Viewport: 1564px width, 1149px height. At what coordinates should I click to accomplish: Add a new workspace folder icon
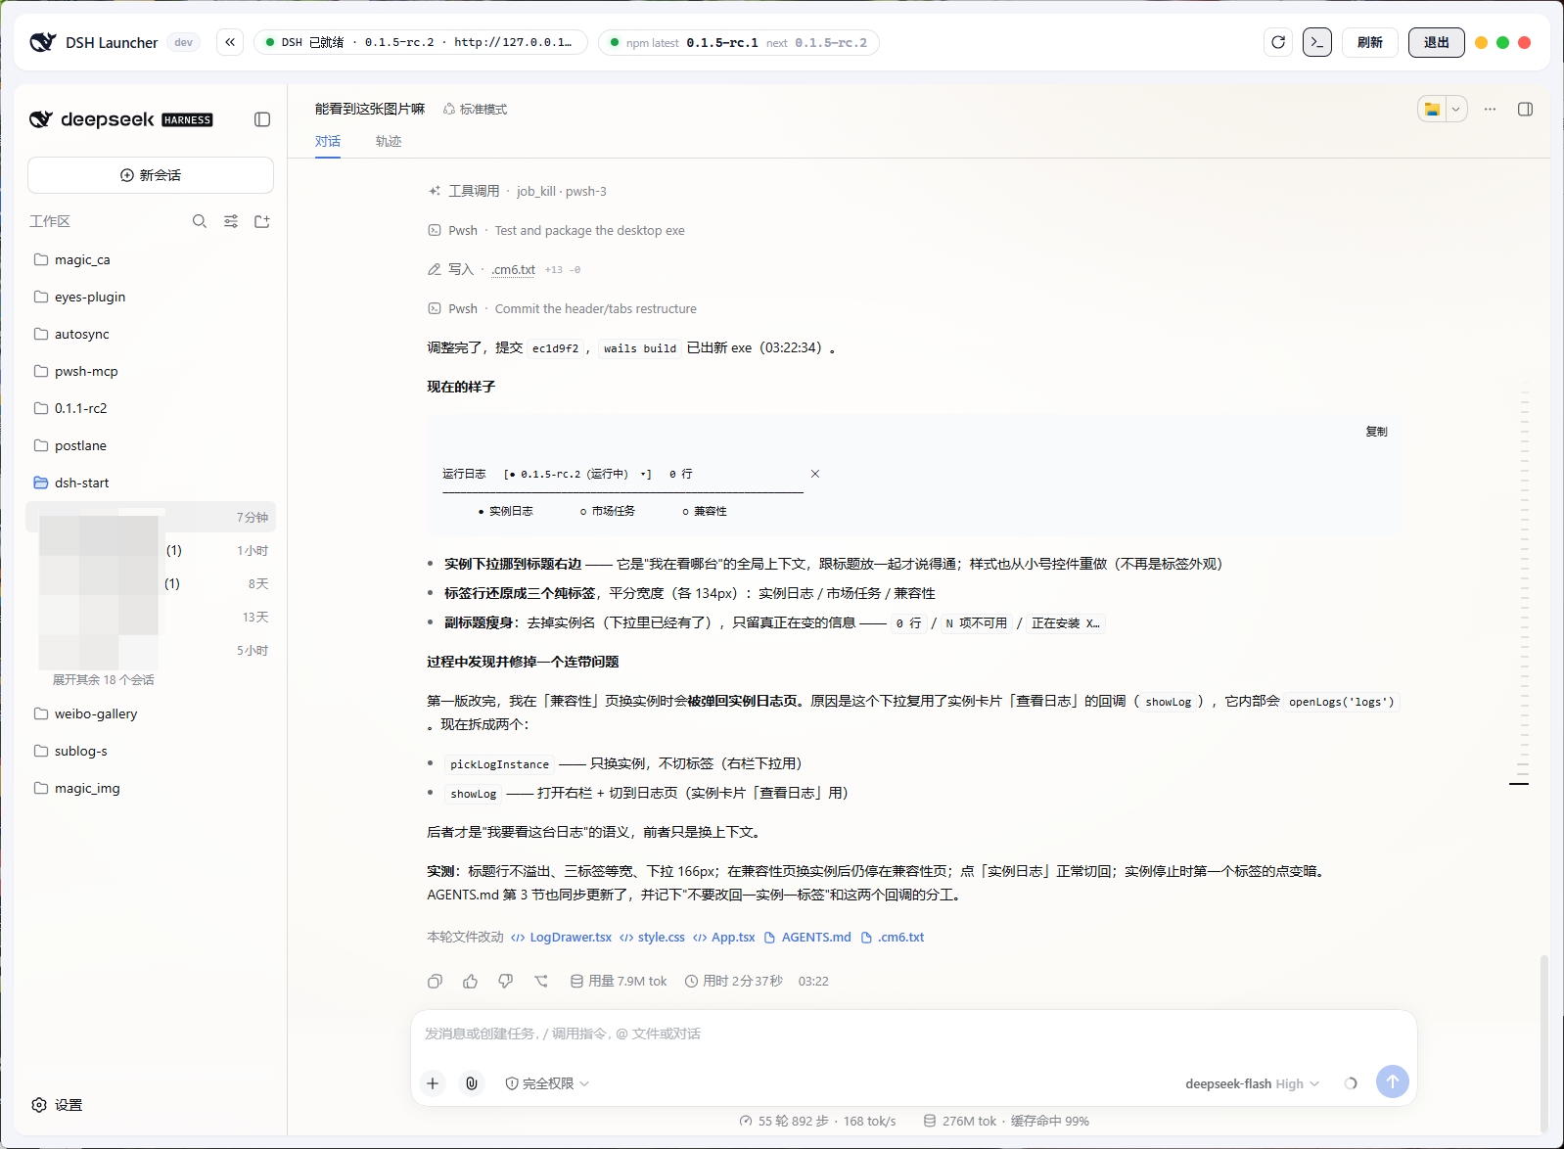coord(262,221)
